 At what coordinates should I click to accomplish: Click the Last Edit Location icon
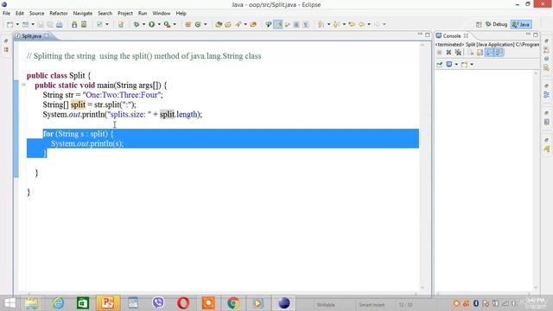(352, 24)
